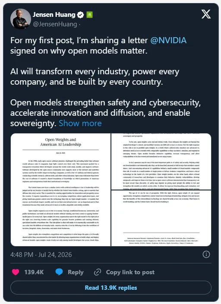Open the @NVIDIA mention link

(168, 40)
